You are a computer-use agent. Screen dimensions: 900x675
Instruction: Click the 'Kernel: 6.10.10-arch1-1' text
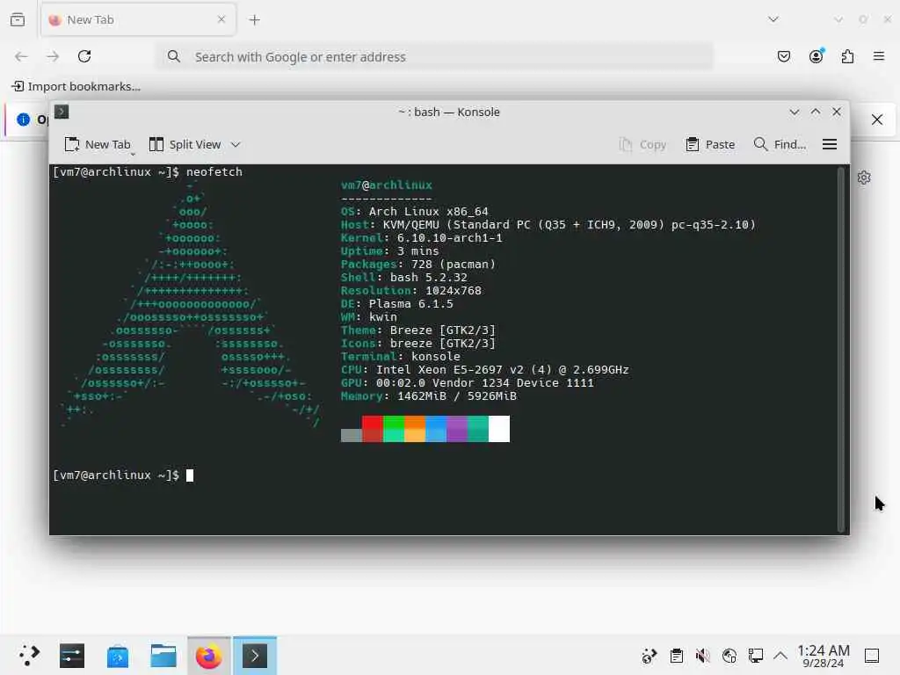(x=421, y=237)
